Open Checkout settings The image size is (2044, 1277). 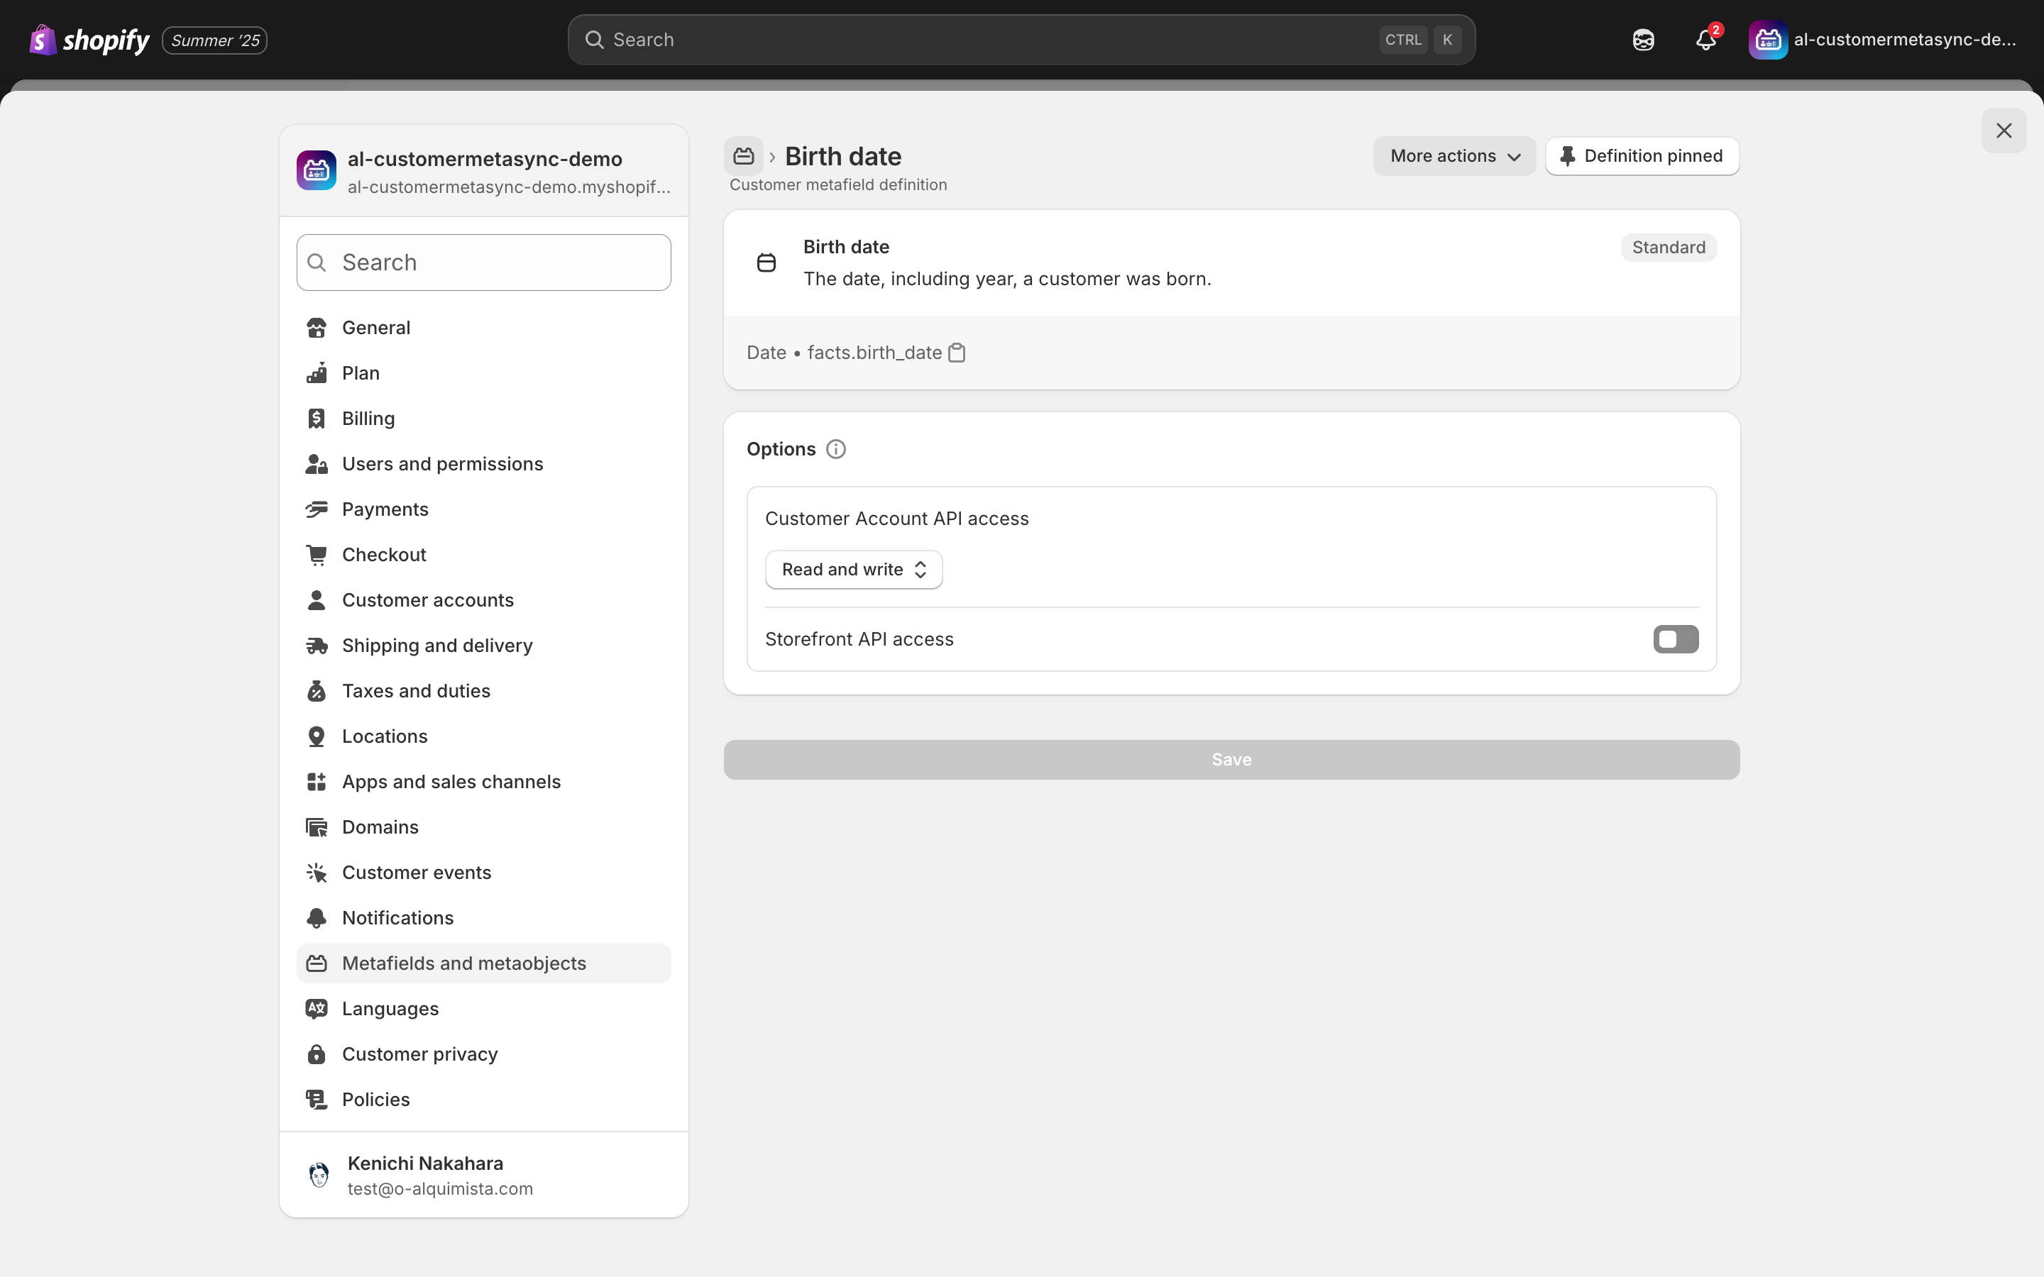484,555
